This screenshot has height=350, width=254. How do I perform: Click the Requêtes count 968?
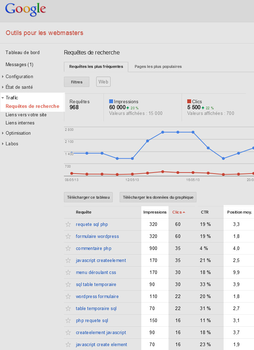coord(74,107)
